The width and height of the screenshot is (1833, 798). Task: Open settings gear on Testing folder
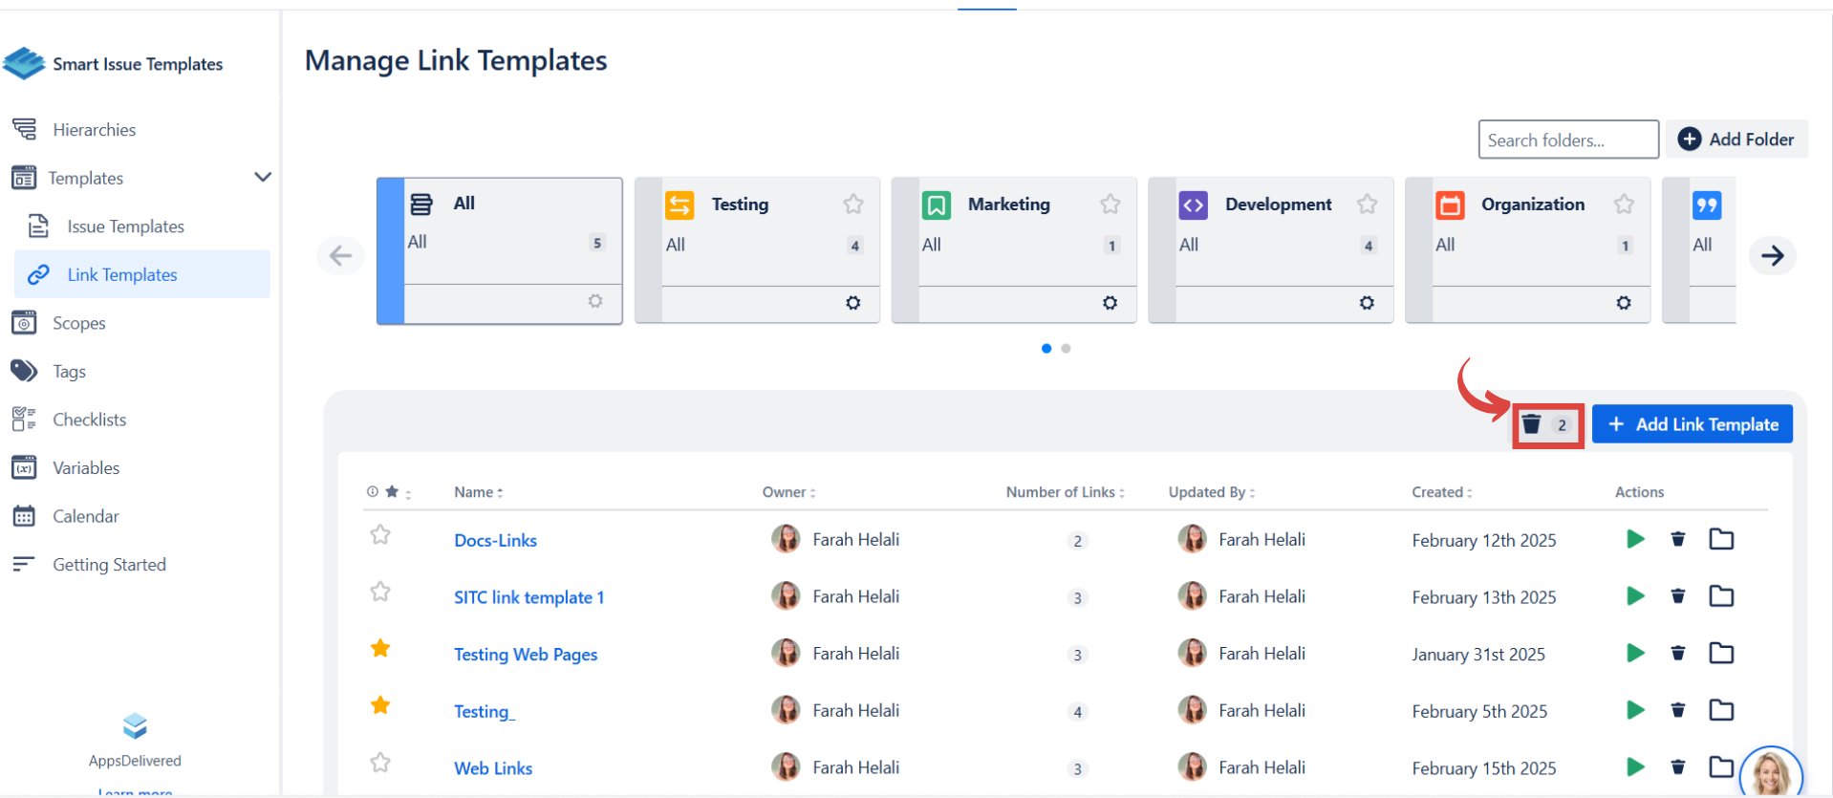click(x=852, y=303)
